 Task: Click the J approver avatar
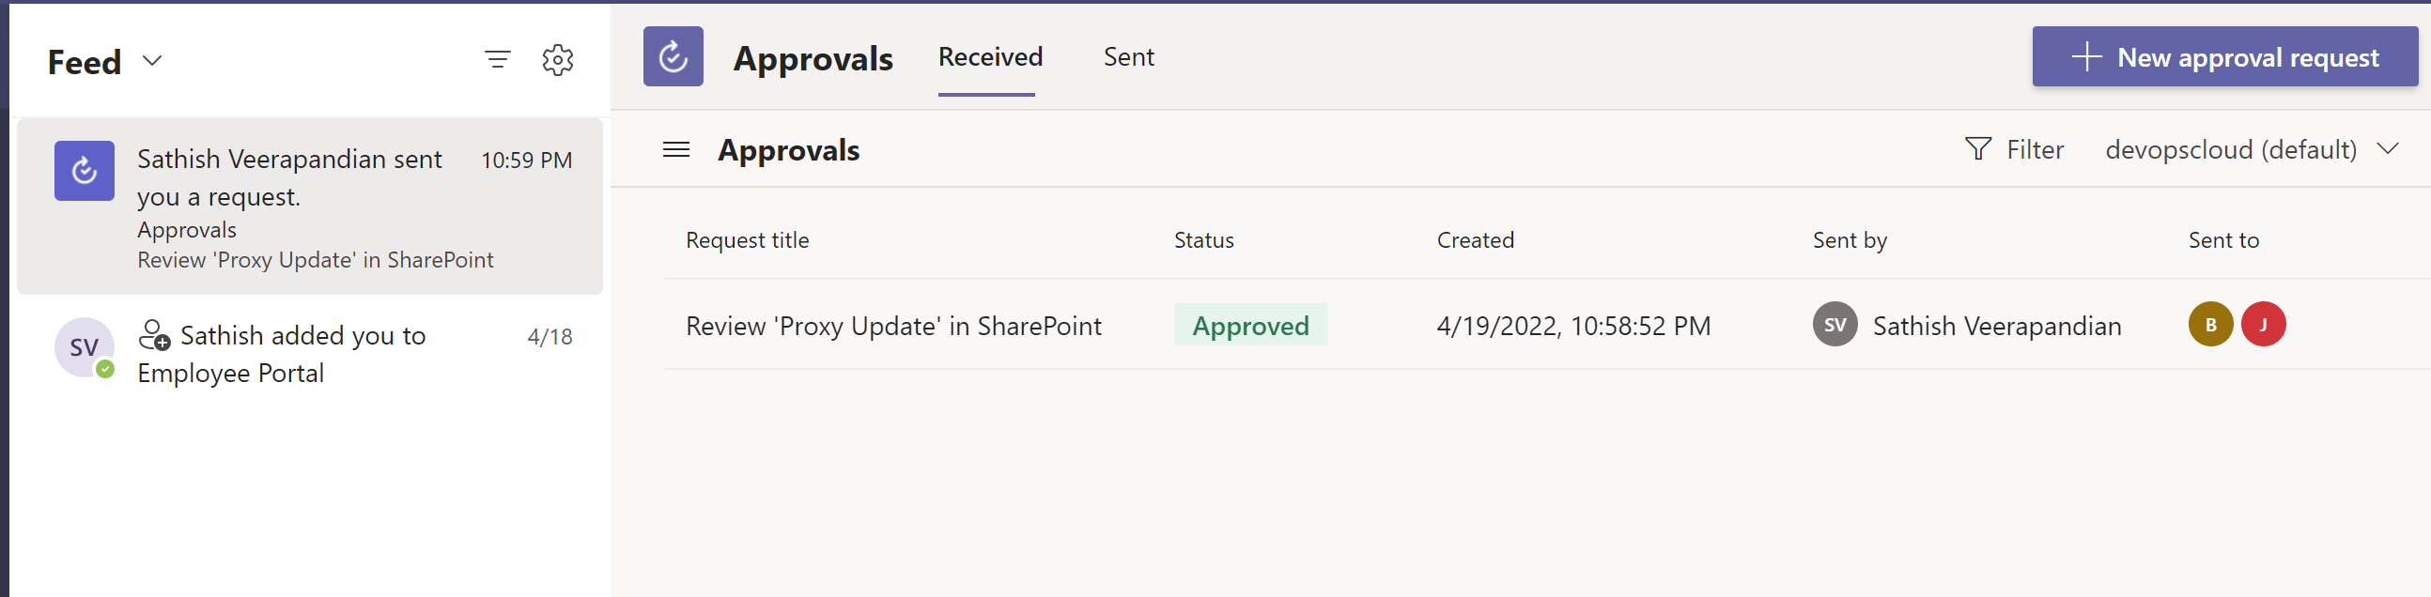click(2262, 326)
